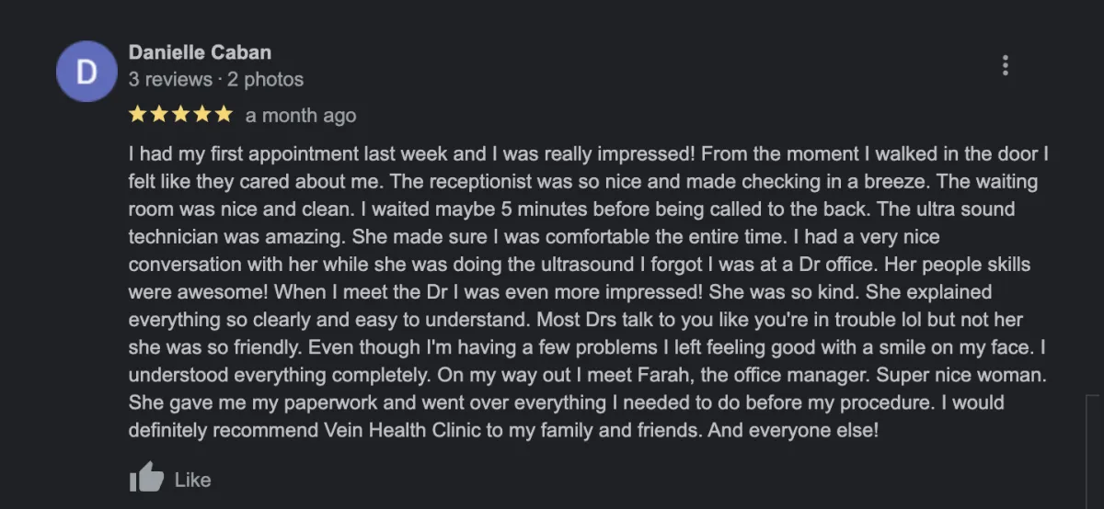The height and width of the screenshot is (509, 1104).
Task: Click the thumbs up icon
Action: pos(146,478)
